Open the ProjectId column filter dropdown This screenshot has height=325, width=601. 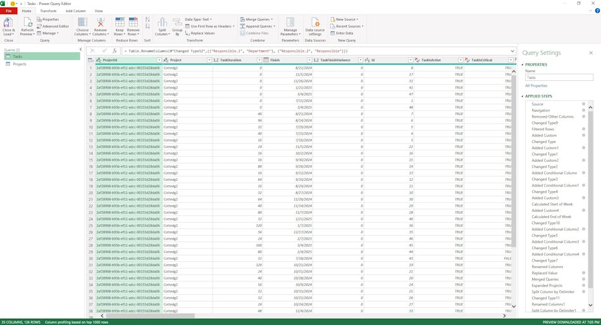point(159,60)
